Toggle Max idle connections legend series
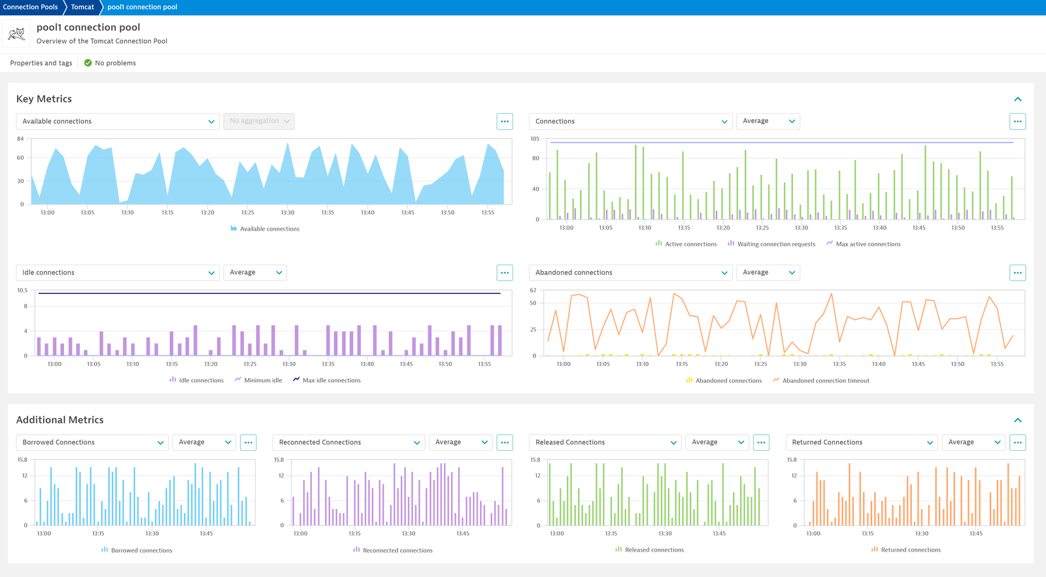The height and width of the screenshot is (577, 1046). pos(326,380)
